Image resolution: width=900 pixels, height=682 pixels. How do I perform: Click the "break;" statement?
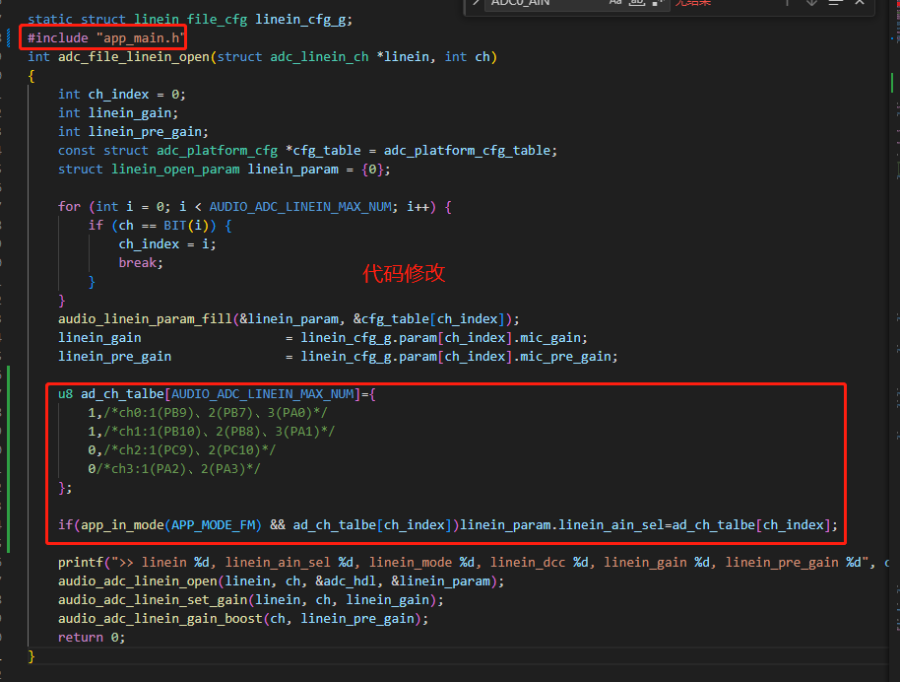click(141, 263)
